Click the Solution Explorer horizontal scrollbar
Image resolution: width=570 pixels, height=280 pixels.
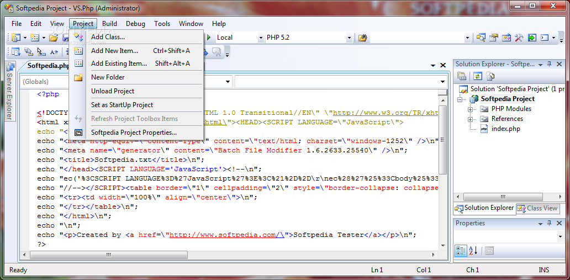pyautogui.click(x=503, y=197)
